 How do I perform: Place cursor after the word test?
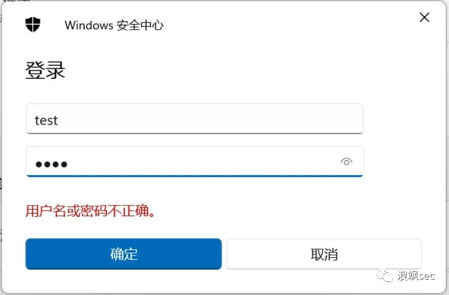[x=59, y=120]
